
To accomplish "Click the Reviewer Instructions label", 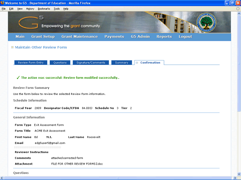I will pyautogui.click(x=32, y=152).
